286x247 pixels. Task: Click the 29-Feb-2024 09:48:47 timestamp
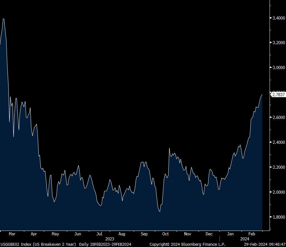click(265, 244)
